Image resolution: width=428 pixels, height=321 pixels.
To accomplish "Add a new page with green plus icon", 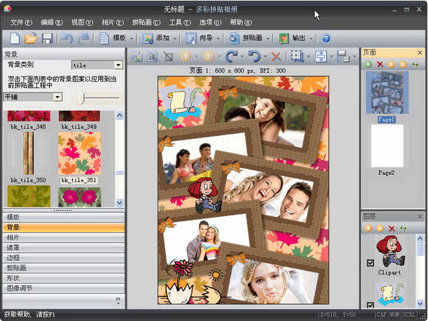I will click(x=368, y=64).
